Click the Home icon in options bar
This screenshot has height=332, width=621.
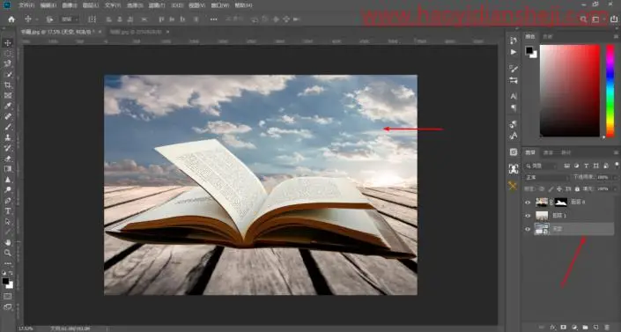[11, 19]
